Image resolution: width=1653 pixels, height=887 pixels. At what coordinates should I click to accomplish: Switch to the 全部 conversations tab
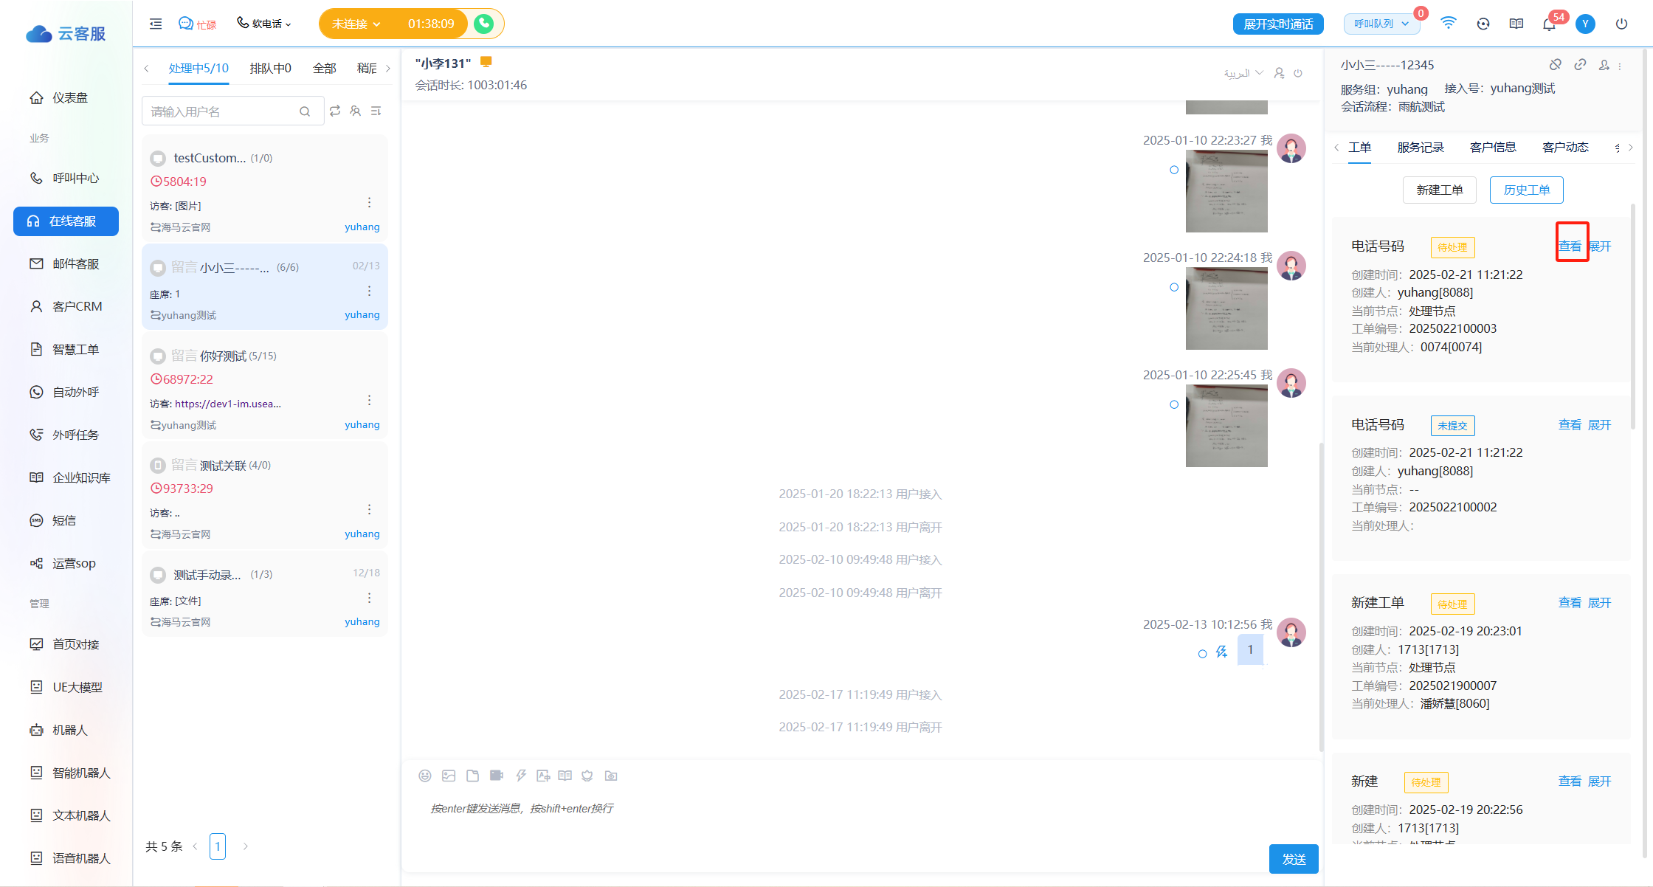click(x=325, y=69)
